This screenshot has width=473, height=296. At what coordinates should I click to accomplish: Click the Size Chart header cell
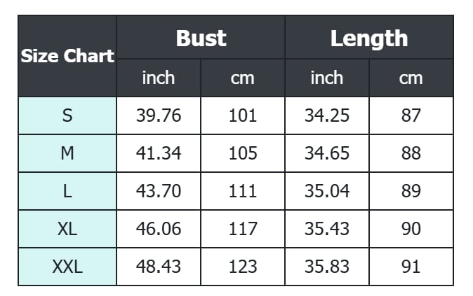(x=67, y=57)
